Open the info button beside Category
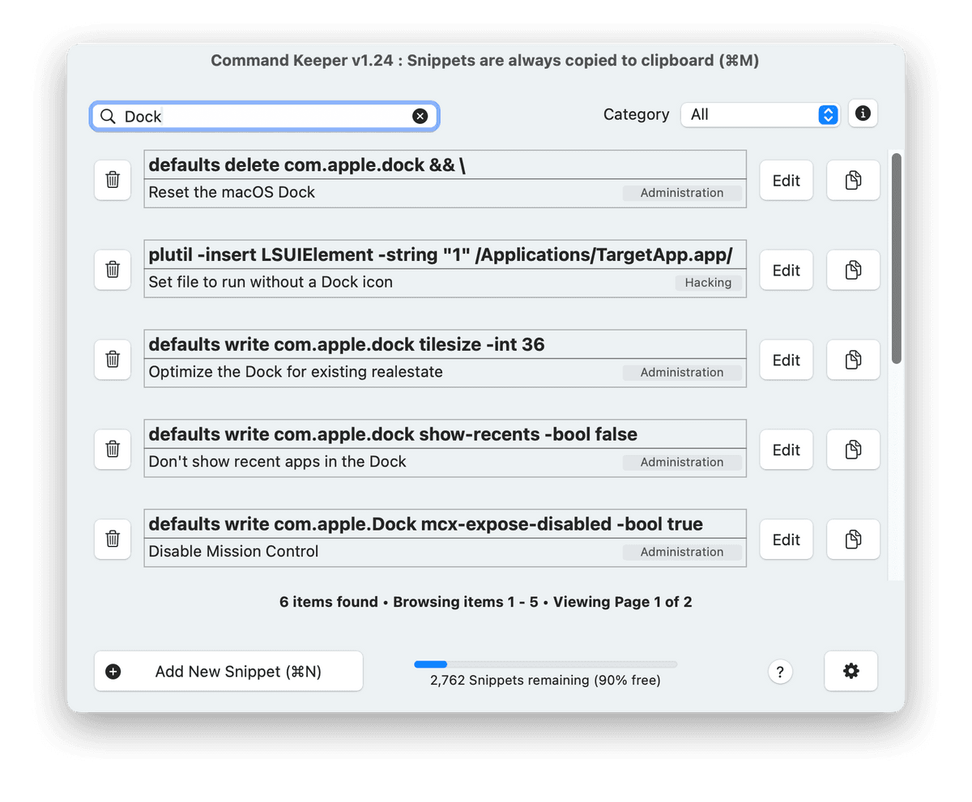Viewport: 972px width, 802px height. [x=863, y=114]
